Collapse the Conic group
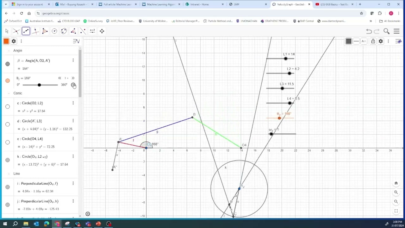405x228 pixels. point(9,93)
